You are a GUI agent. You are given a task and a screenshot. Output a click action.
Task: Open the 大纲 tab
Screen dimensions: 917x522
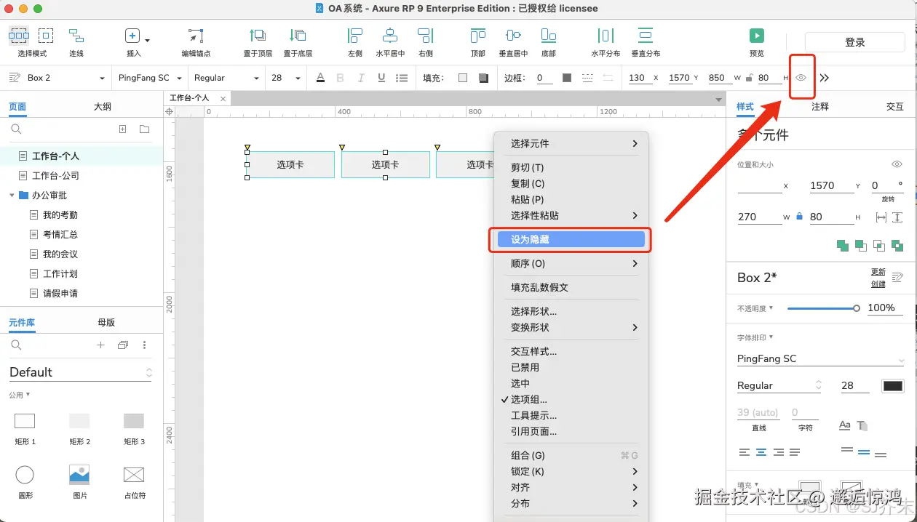103,107
